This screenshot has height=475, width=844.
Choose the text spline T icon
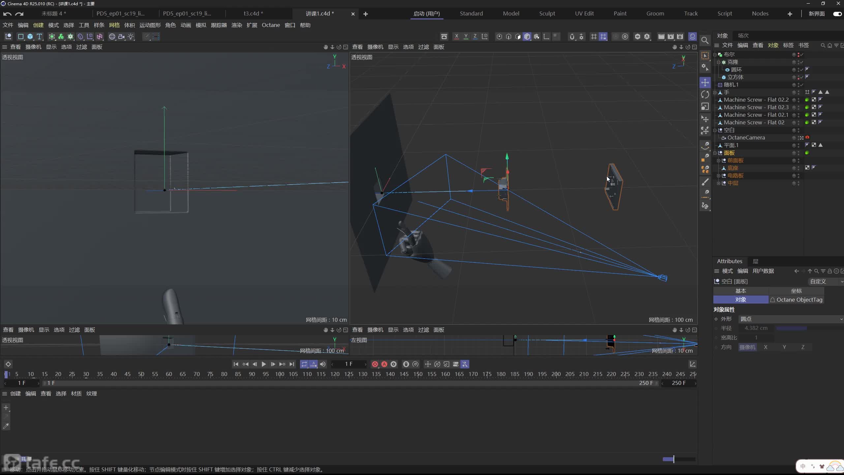pos(39,36)
